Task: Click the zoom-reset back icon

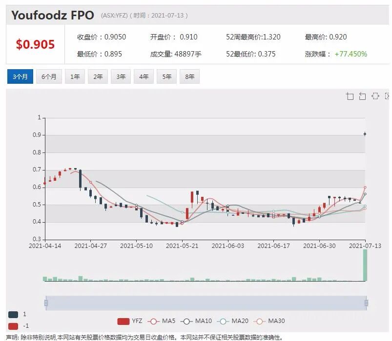Action: pyautogui.click(x=363, y=96)
